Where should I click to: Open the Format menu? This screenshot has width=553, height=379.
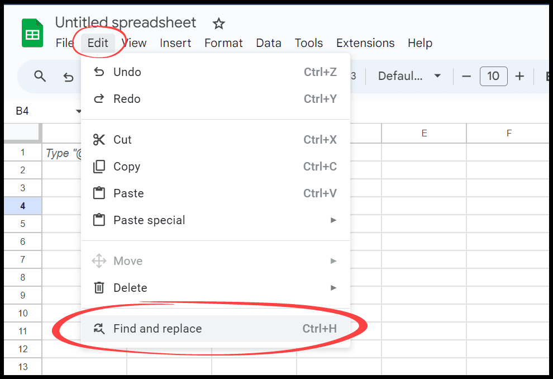coord(223,43)
